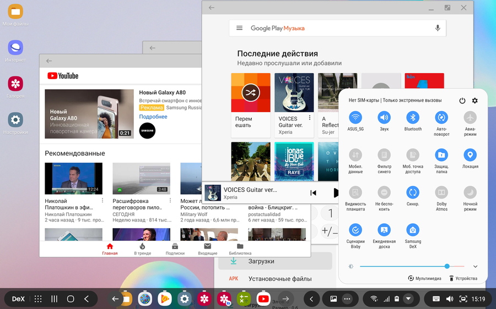Open the Новый Galaxy A80 video thumbnail
This screenshot has height=309, width=496.
(x=89, y=114)
